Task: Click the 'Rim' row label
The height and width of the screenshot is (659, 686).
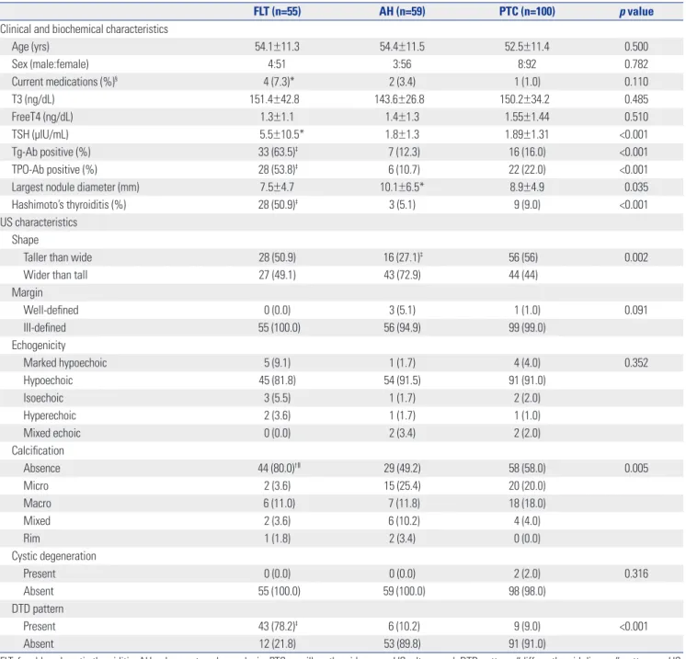Action: (x=31, y=539)
